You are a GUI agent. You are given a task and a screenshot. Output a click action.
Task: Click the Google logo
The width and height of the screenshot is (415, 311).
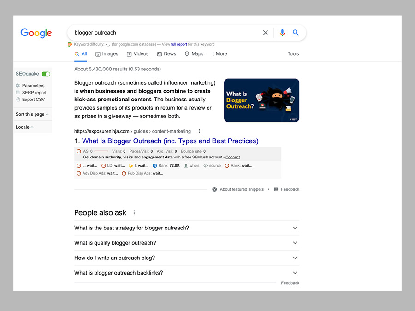(x=36, y=33)
